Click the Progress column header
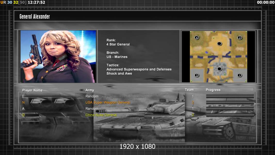The height and width of the screenshot is (155, 275). point(213,90)
